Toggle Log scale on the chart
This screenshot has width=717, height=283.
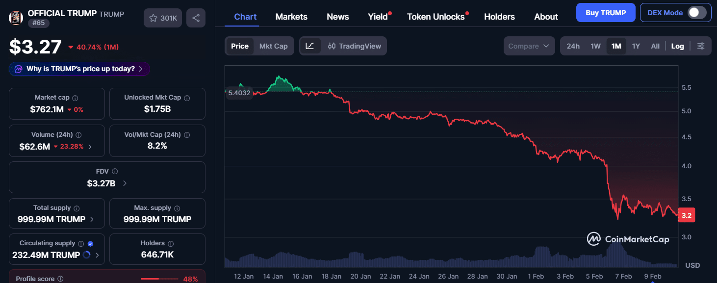pyautogui.click(x=678, y=46)
